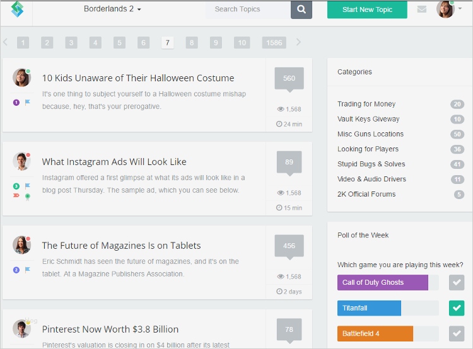Open topic 10 Kids Unaware of Their Halloween Costume
This screenshot has height=349, width=473.
pyautogui.click(x=138, y=78)
